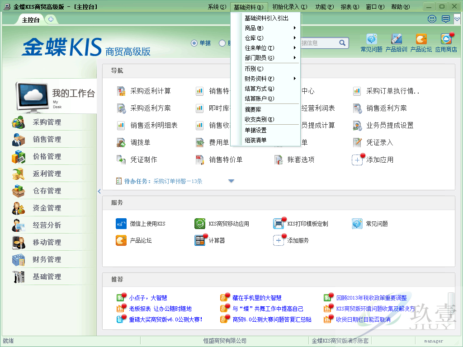Image resolution: width=463 pixels, height=347 pixels.
Task: Open 产品论坛 icon in 服务 panel
Action: tap(121, 240)
